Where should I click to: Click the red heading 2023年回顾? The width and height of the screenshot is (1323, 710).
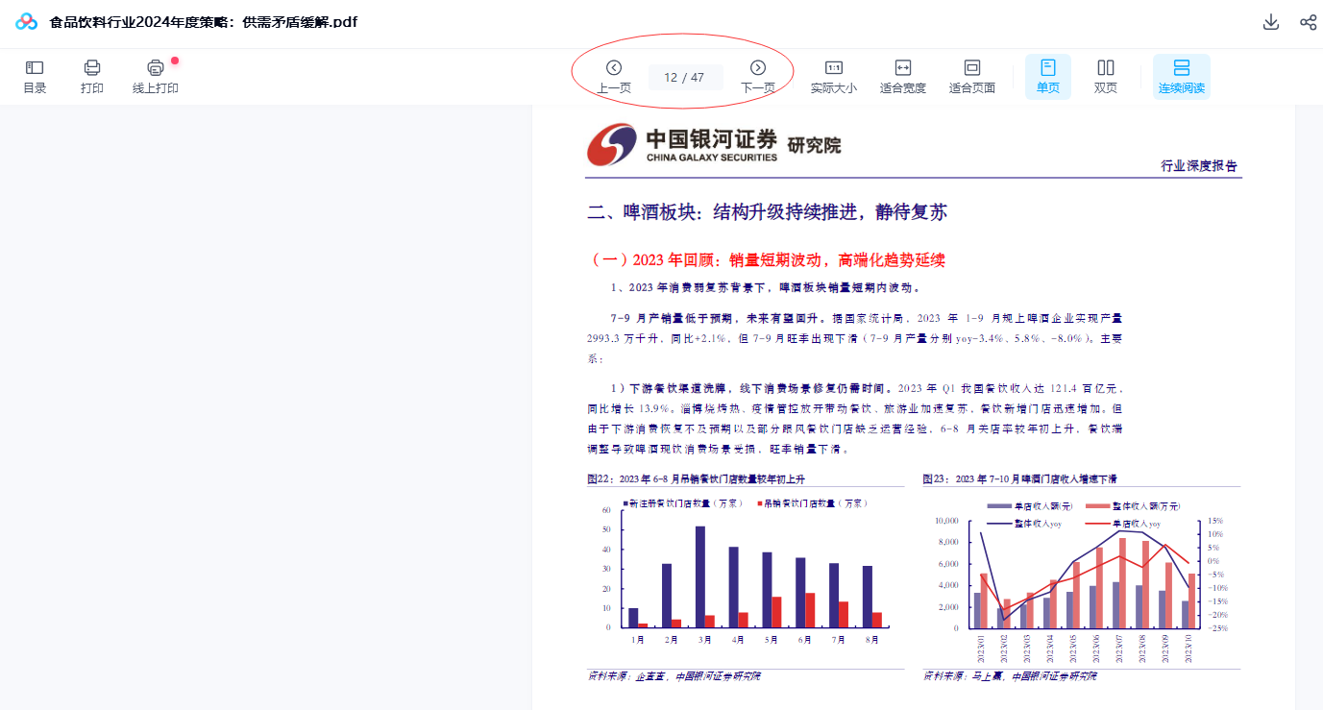point(767,260)
